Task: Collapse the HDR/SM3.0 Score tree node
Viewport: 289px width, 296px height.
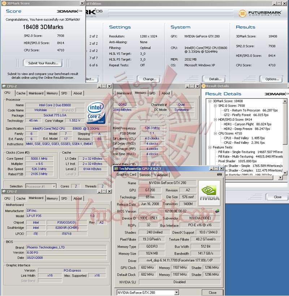Action: tap(215, 120)
